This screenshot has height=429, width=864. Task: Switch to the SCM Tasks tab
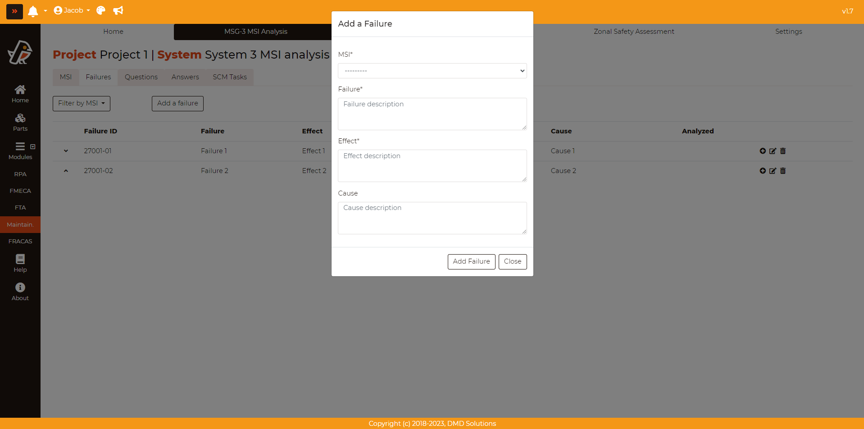(230, 77)
